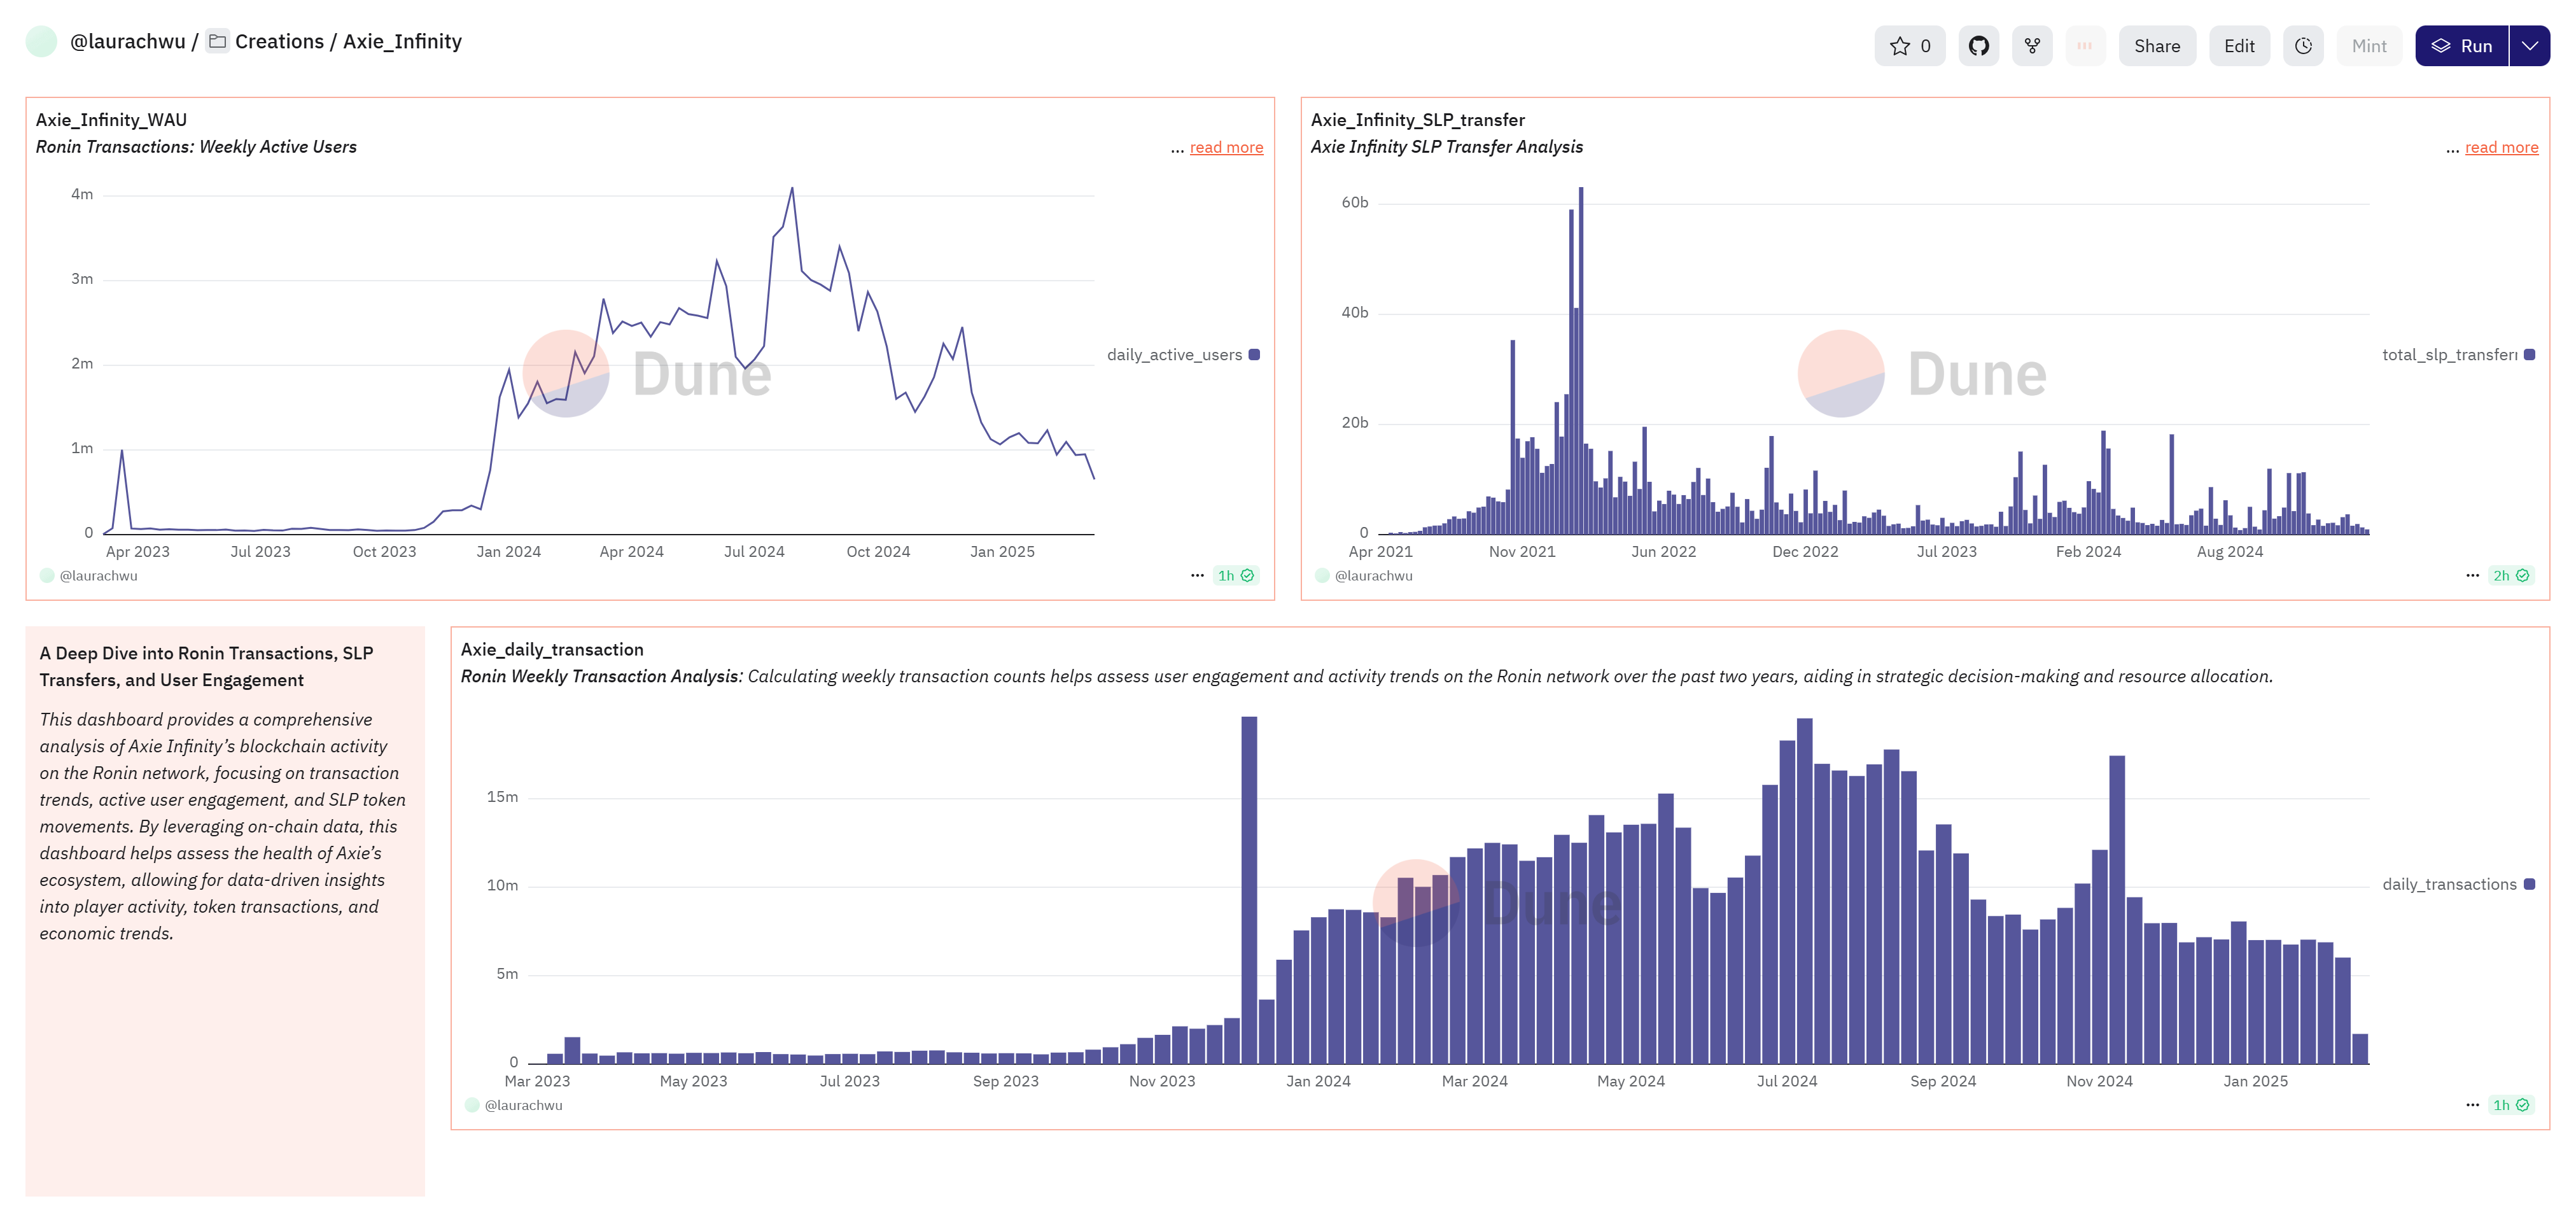Click the folder icon before Creations
The width and height of the screenshot is (2576, 1222).
[x=217, y=41]
